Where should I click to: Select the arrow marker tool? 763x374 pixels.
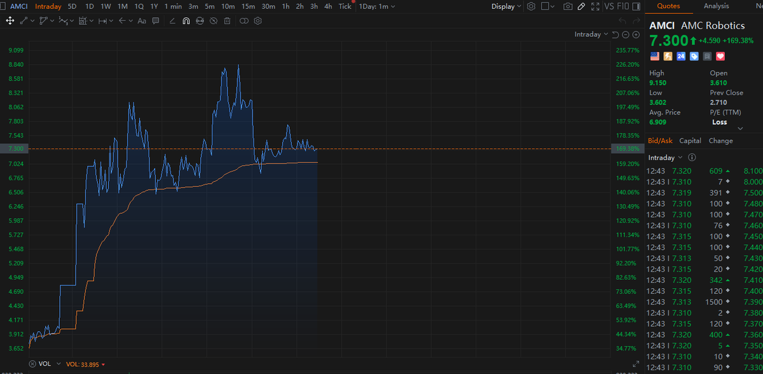[123, 20]
